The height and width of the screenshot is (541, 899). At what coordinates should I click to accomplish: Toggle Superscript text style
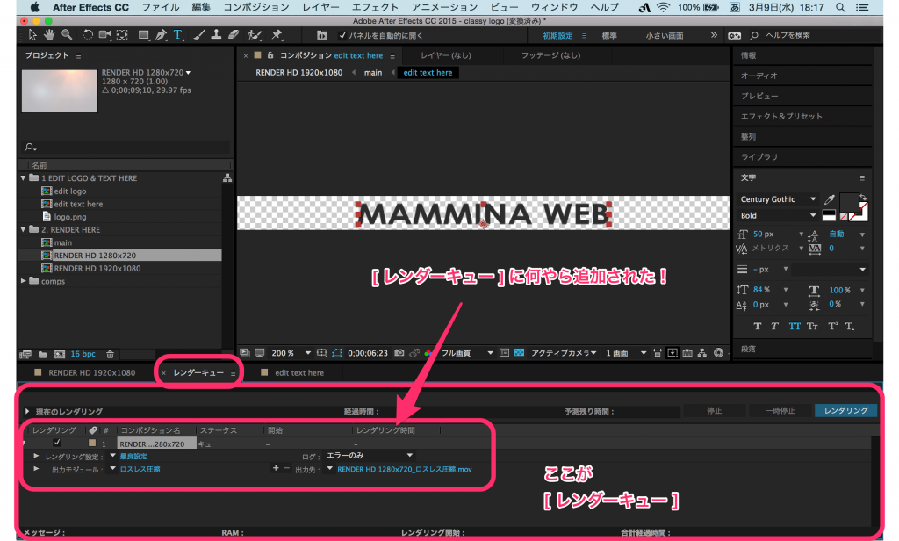[832, 326]
